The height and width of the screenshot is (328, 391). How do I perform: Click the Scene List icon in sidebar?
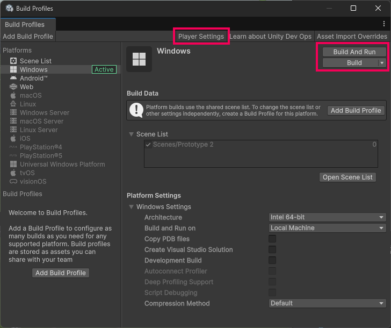[13, 61]
